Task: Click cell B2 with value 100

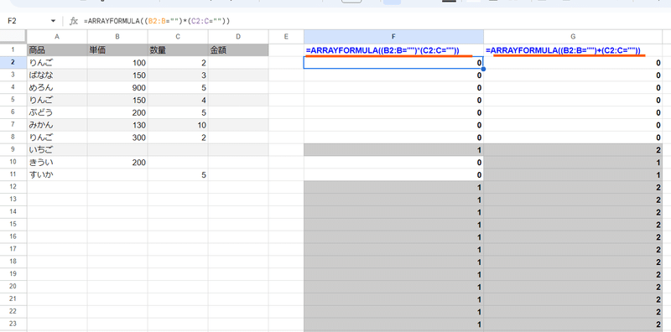Action: point(117,63)
